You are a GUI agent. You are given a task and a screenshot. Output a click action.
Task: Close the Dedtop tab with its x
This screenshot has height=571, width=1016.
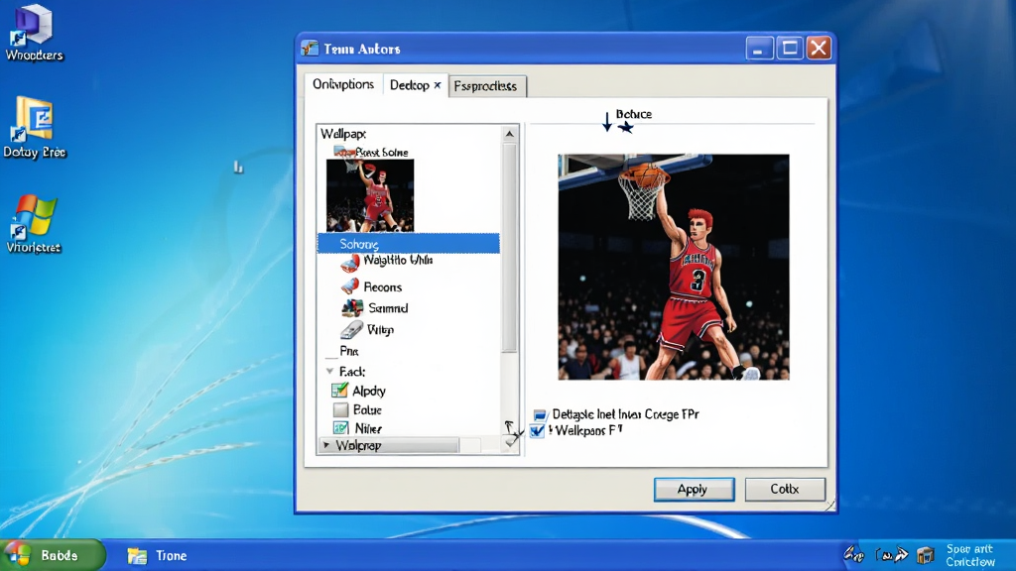pyautogui.click(x=438, y=85)
